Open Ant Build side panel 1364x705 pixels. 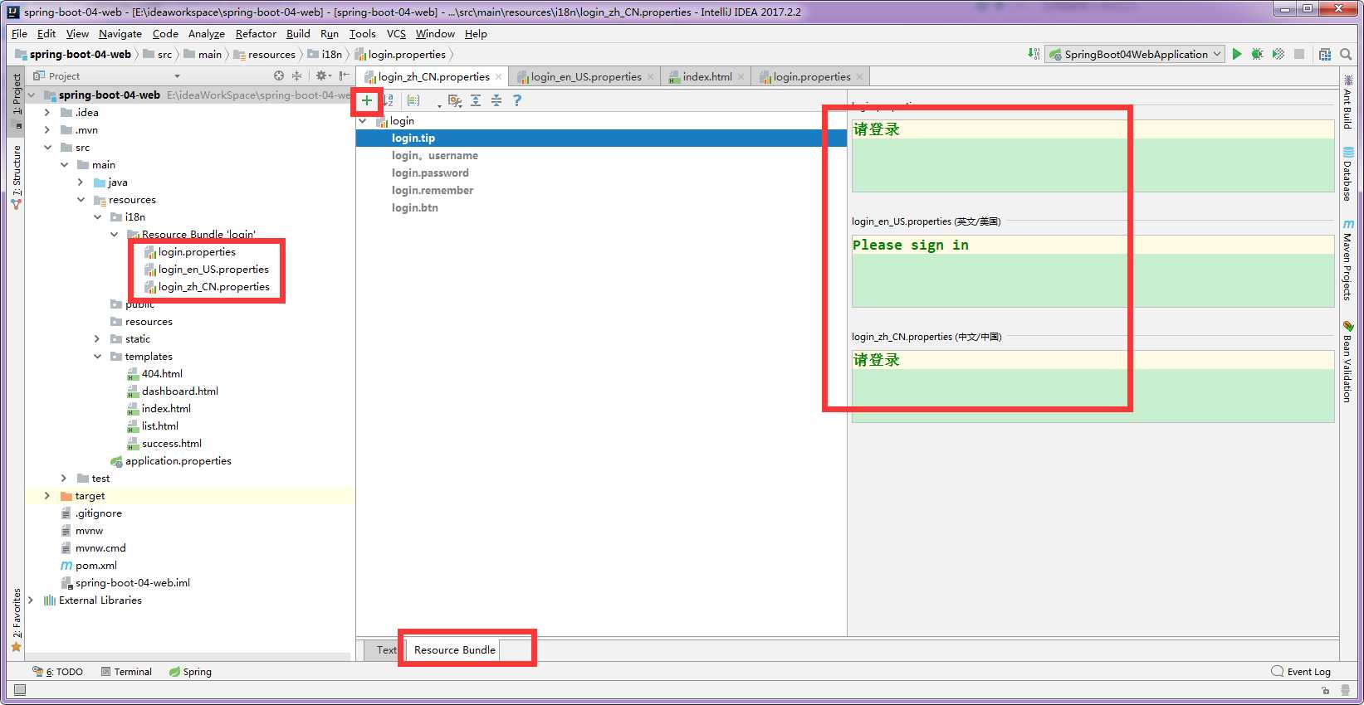pyautogui.click(x=1347, y=102)
